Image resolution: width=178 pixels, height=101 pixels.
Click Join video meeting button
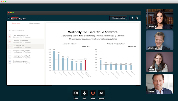coord(118,18)
